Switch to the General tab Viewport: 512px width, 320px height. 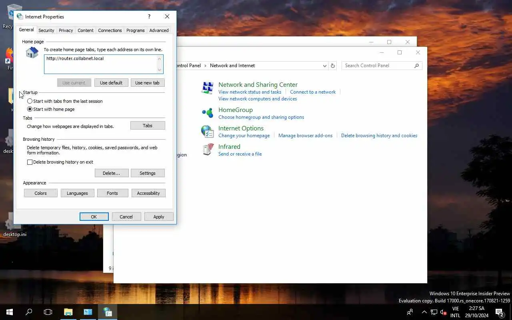(x=26, y=30)
